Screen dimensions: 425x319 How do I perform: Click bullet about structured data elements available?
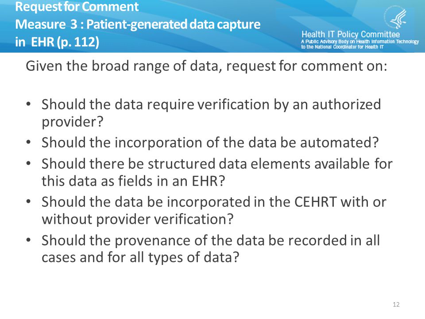coord(217,172)
